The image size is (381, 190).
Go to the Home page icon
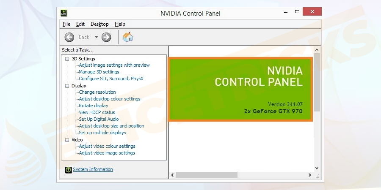point(128,37)
